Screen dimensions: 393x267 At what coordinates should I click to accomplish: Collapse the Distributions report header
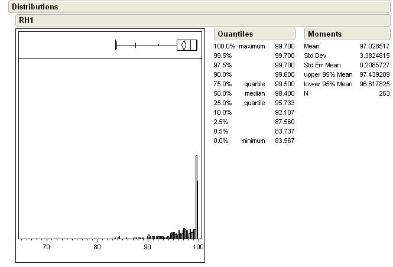(x=35, y=7)
